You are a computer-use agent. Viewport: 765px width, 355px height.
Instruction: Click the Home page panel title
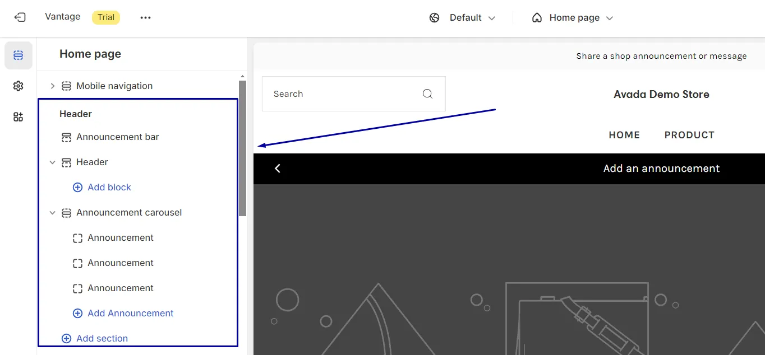pos(90,54)
